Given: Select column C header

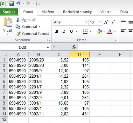Looking at the screenshot, I should tap(59, 55).
